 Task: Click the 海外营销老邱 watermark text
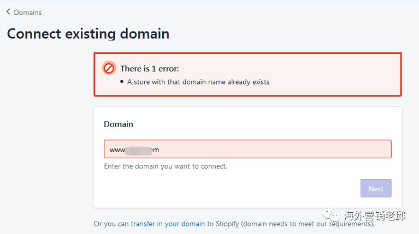[374, 216]
